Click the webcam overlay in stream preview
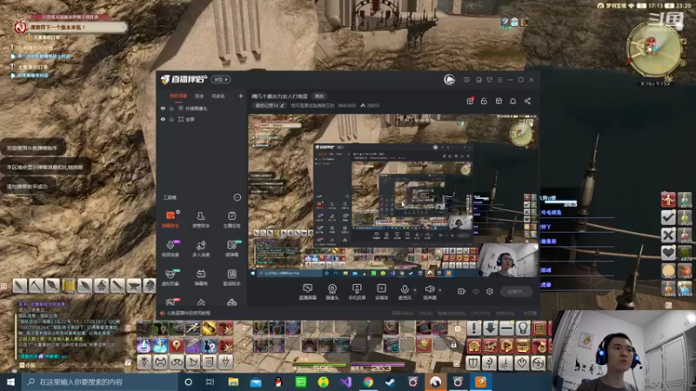 pyautogui.click(x=509, y=260)
